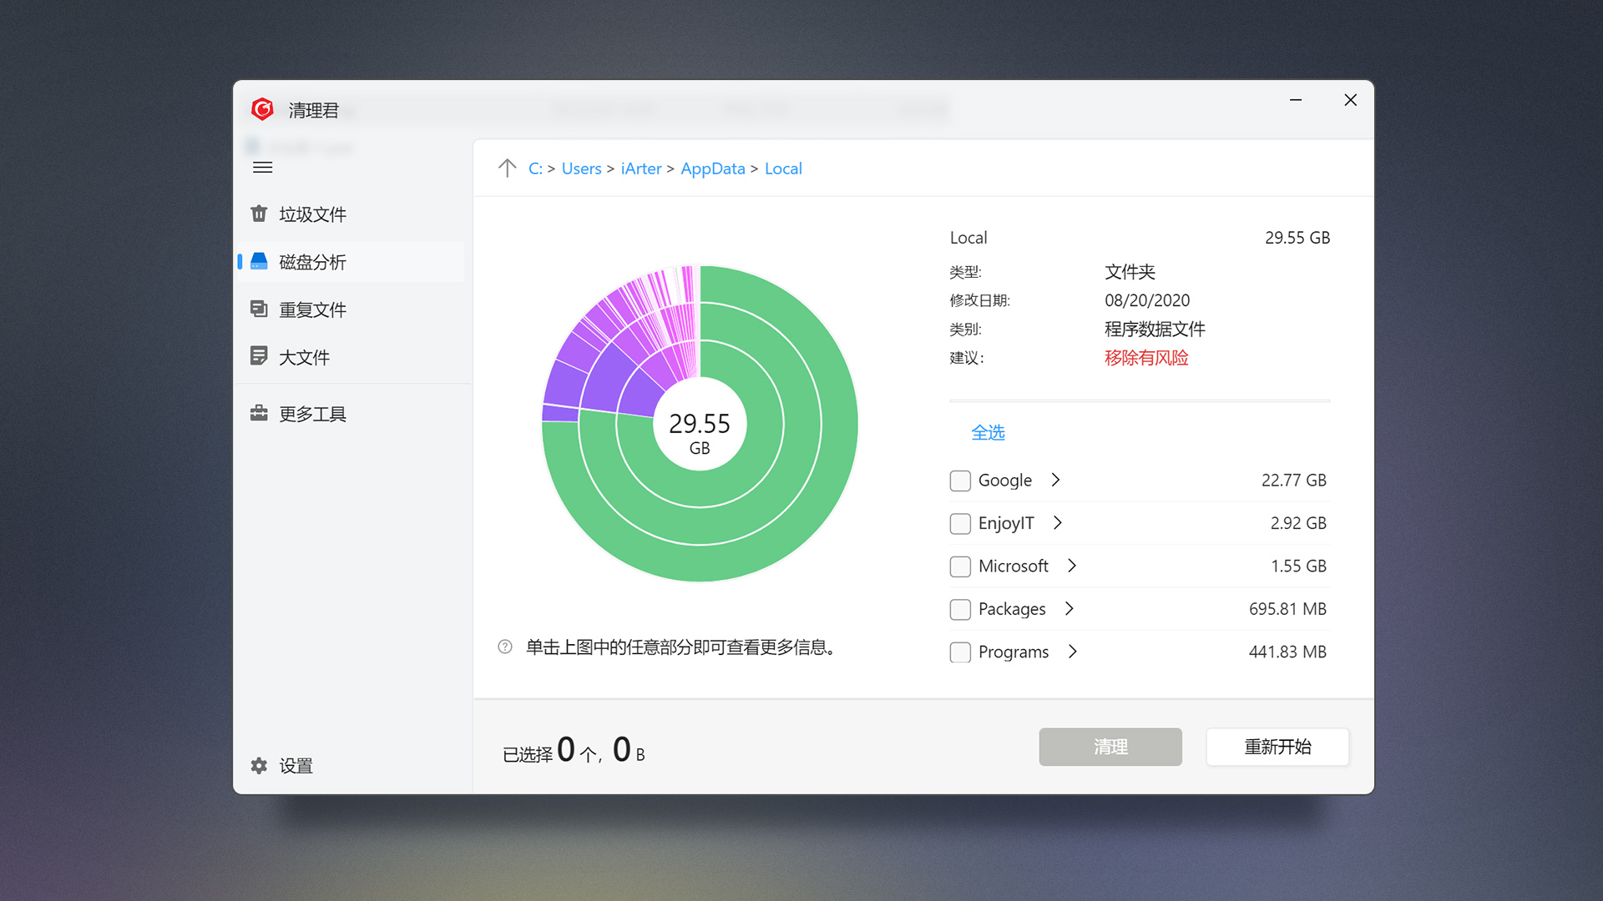Screen dimensions: 1603x901
Task: Check the Microsoft folder checkbox
Action: [x=959, y=566]
